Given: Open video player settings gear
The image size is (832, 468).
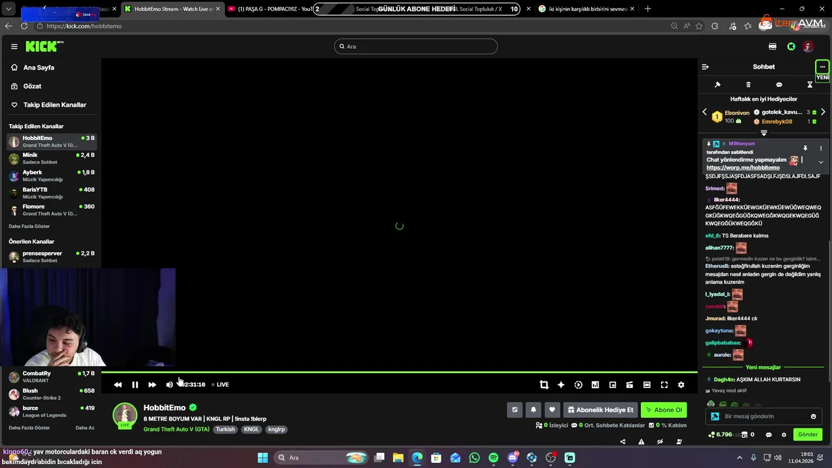Looking at the screenshot, I should click(681, 385).
